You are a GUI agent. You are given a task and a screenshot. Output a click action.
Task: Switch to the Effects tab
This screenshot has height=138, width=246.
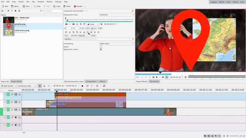click(x=102, y=82)
